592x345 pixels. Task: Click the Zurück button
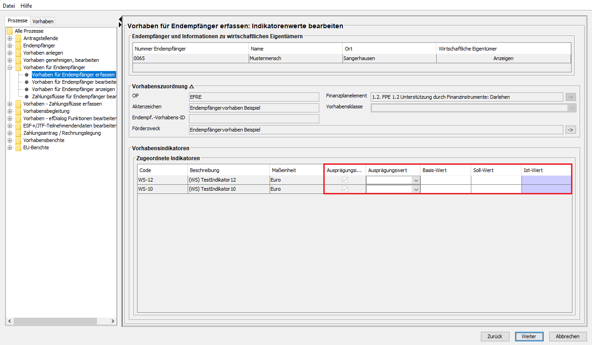coord(495,336)
